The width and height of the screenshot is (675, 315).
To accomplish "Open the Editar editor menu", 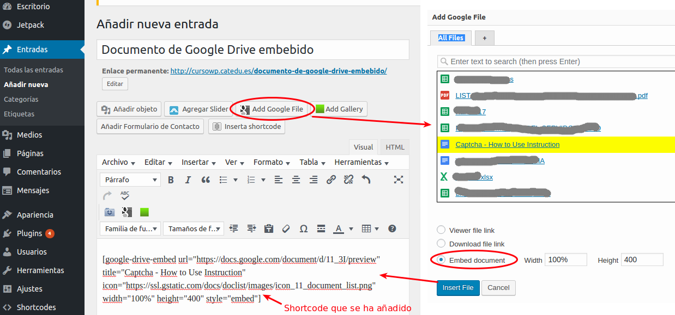I will 158,162.
